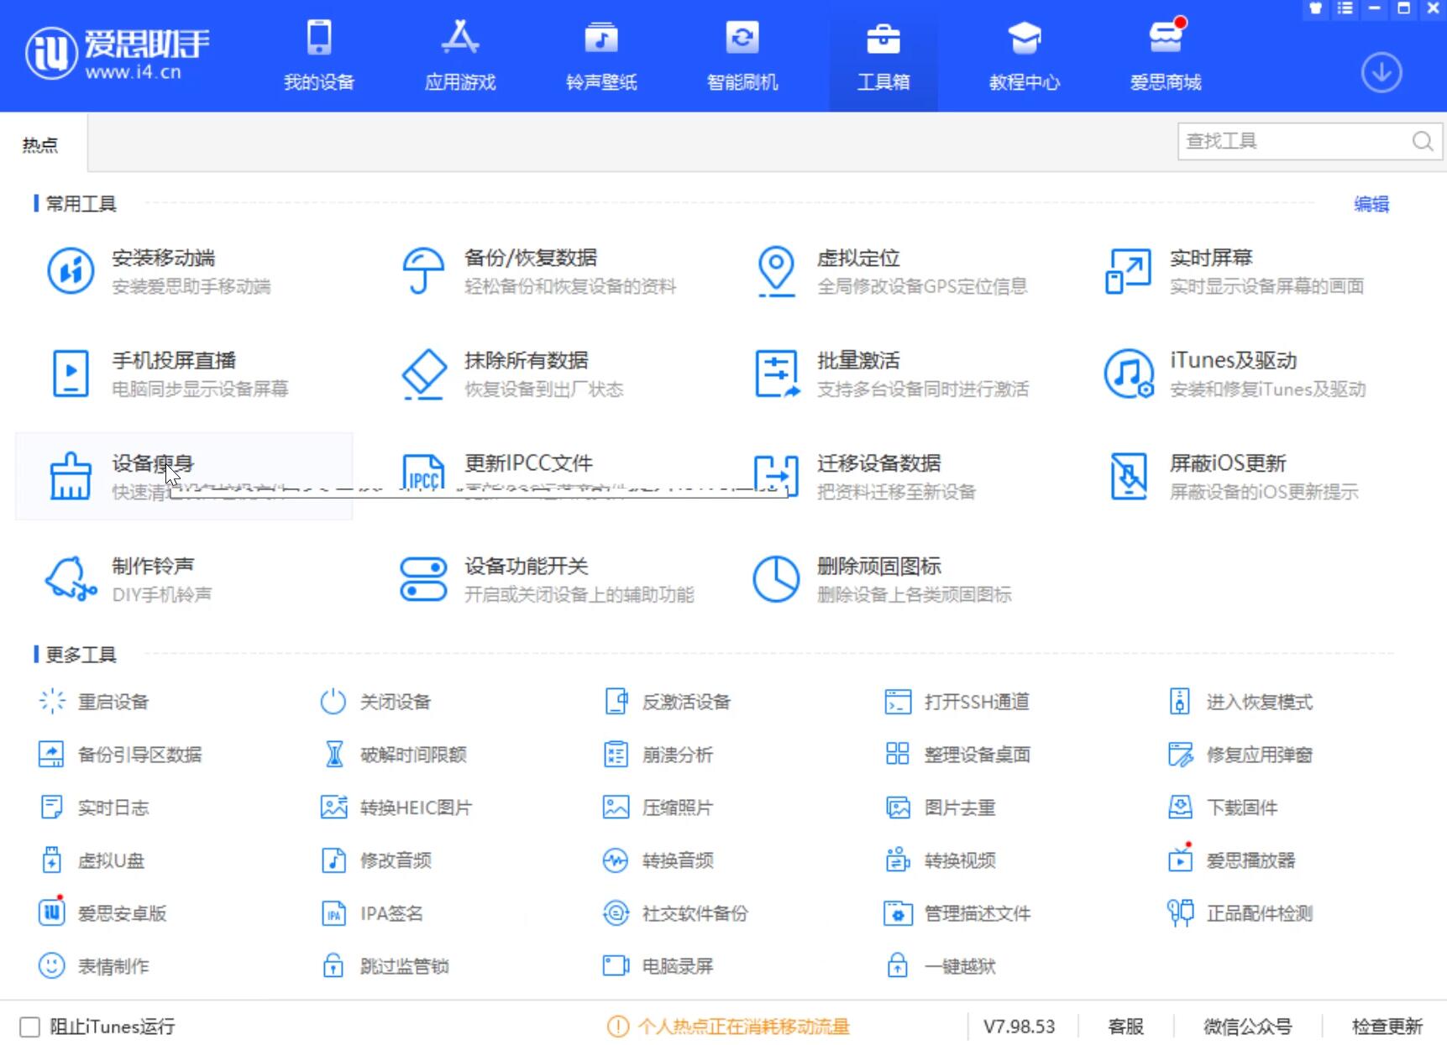1447x1045 pixels.
Task: Click the 表情制作 entry
Action: 95,965
